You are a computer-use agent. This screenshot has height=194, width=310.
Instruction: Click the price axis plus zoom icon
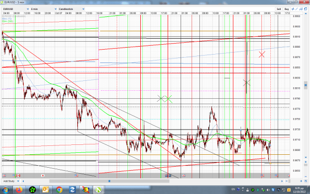(306, 162)
